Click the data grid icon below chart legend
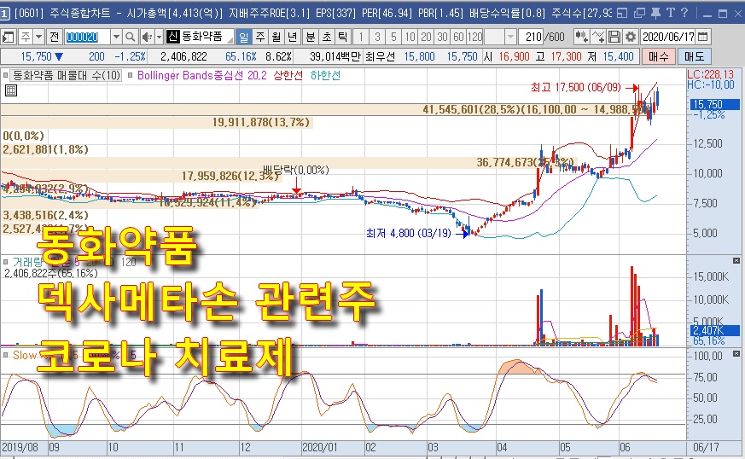The height and width of the screenshot is (459, 745). point(11,90)
